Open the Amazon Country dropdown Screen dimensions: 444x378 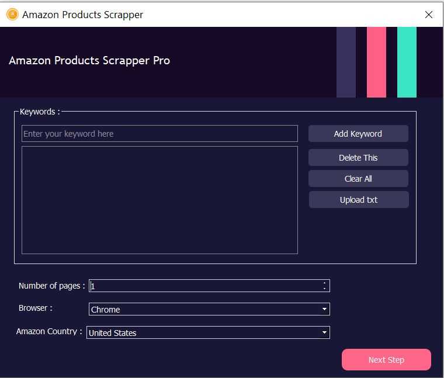point(208,332)
